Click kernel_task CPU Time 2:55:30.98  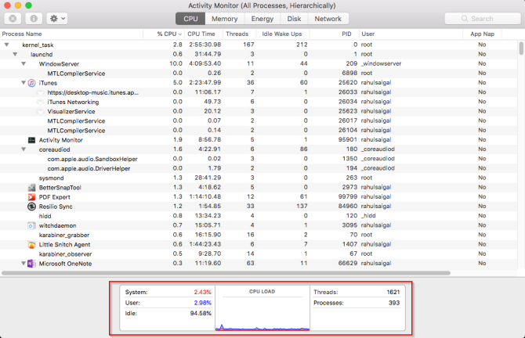[x=205, y=45]
